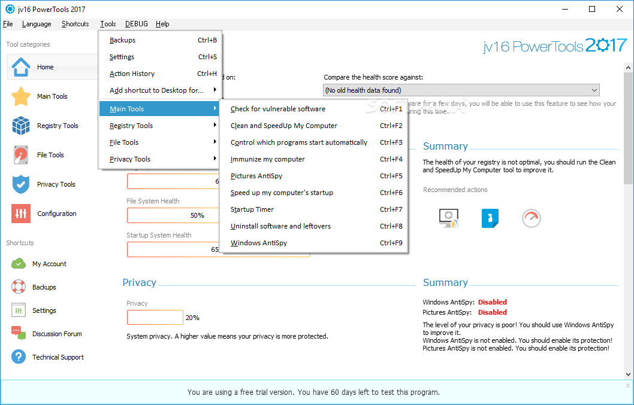Image resolution: width=634 pixels, height=405 pixels.
Task: Click the My Account cloud icon
Action: (19, 264)
